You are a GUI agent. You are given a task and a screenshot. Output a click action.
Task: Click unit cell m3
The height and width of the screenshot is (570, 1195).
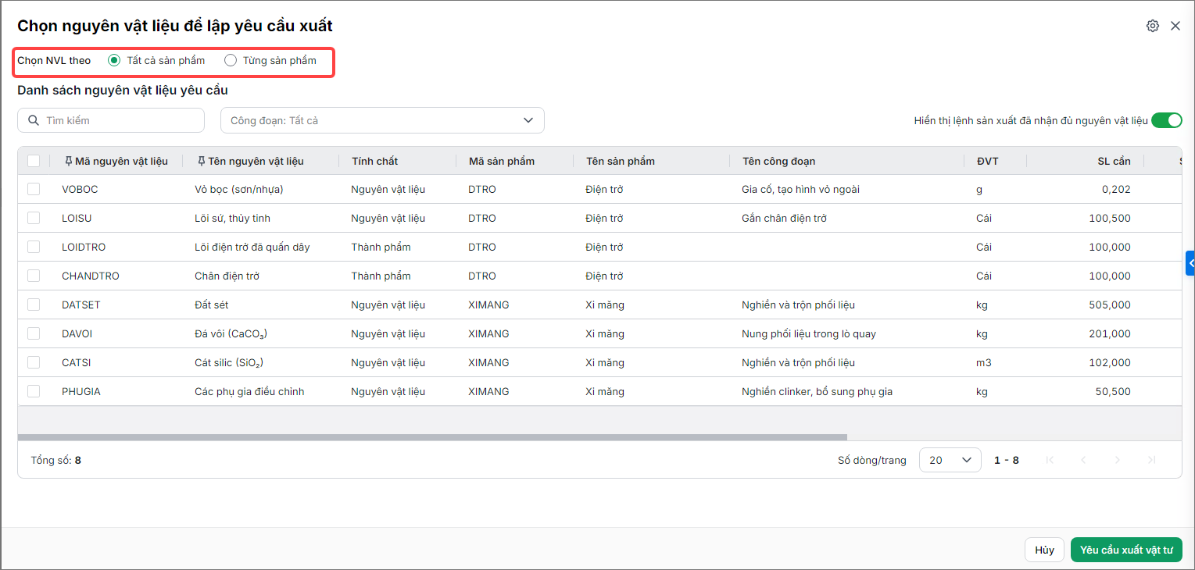click(983, 362)
